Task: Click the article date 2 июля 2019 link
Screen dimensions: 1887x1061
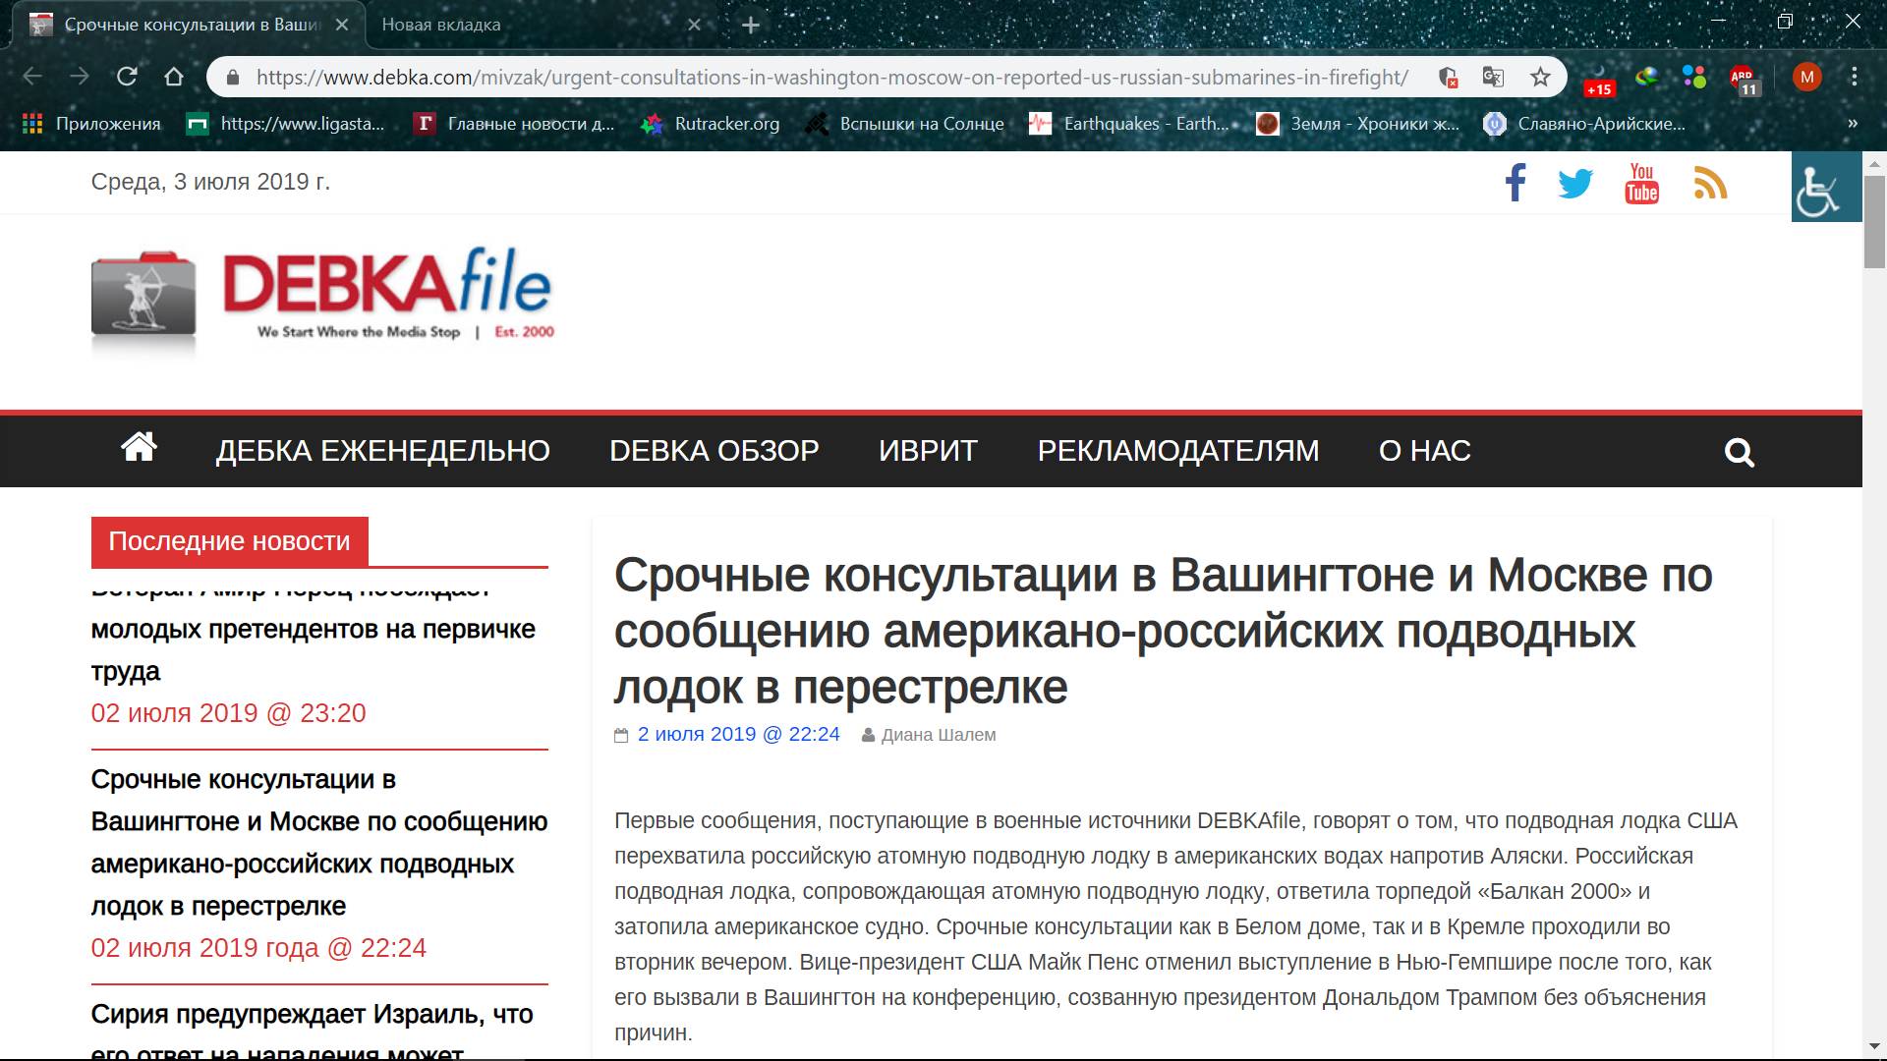Action: 738,734
